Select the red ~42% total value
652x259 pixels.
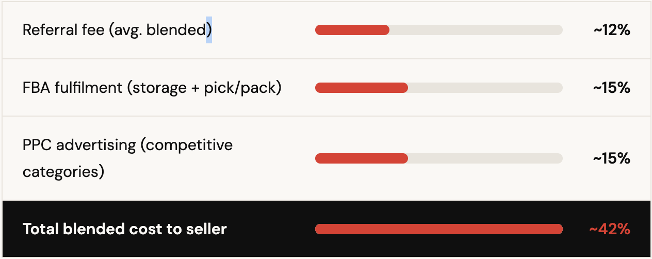point(610,229)
